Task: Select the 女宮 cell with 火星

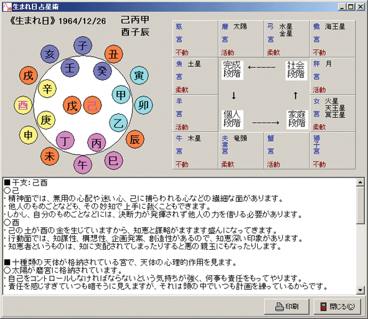Action: point(333,113)
